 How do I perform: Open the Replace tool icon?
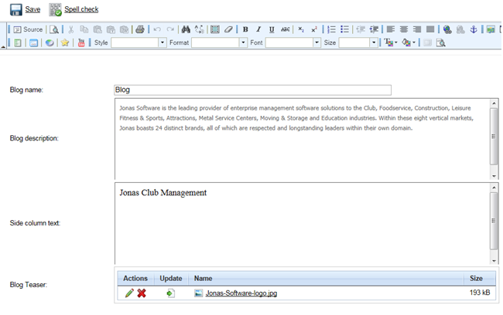point(199,29)
